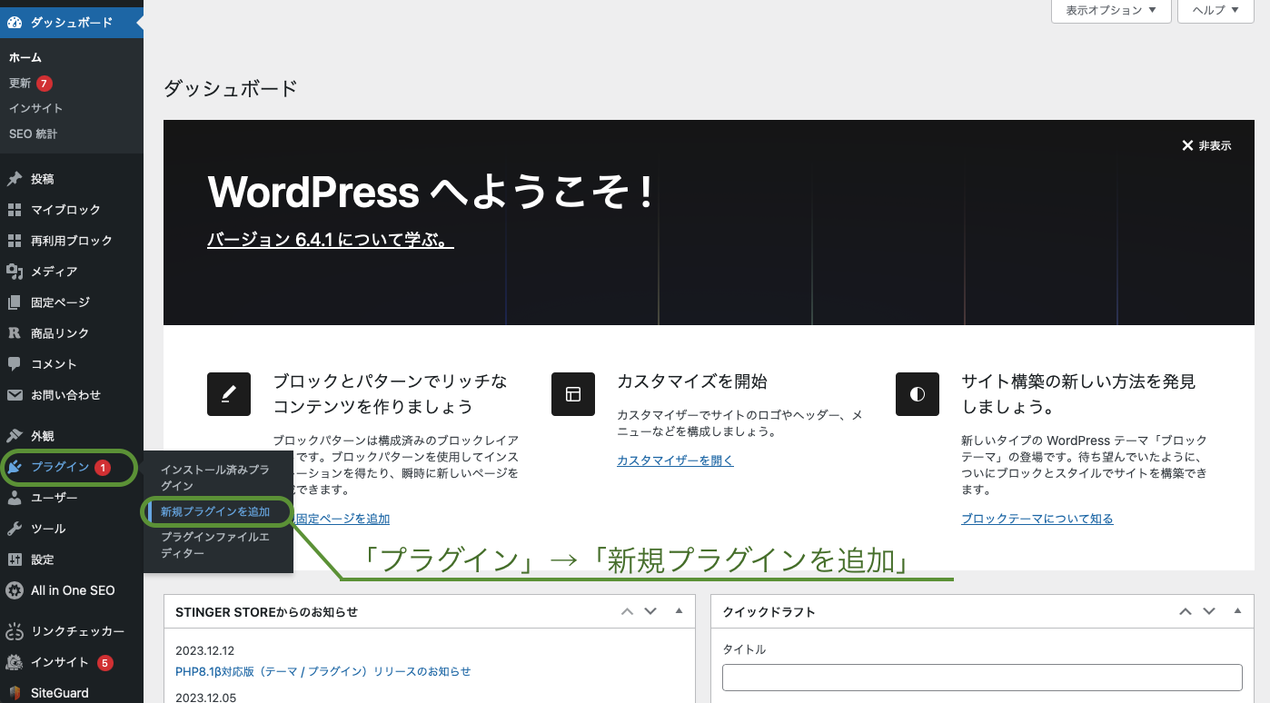Choose プラグインファイルエディター in flyout
The width and height of the screenshot is (1270, 703).
(x=215, y=545)
